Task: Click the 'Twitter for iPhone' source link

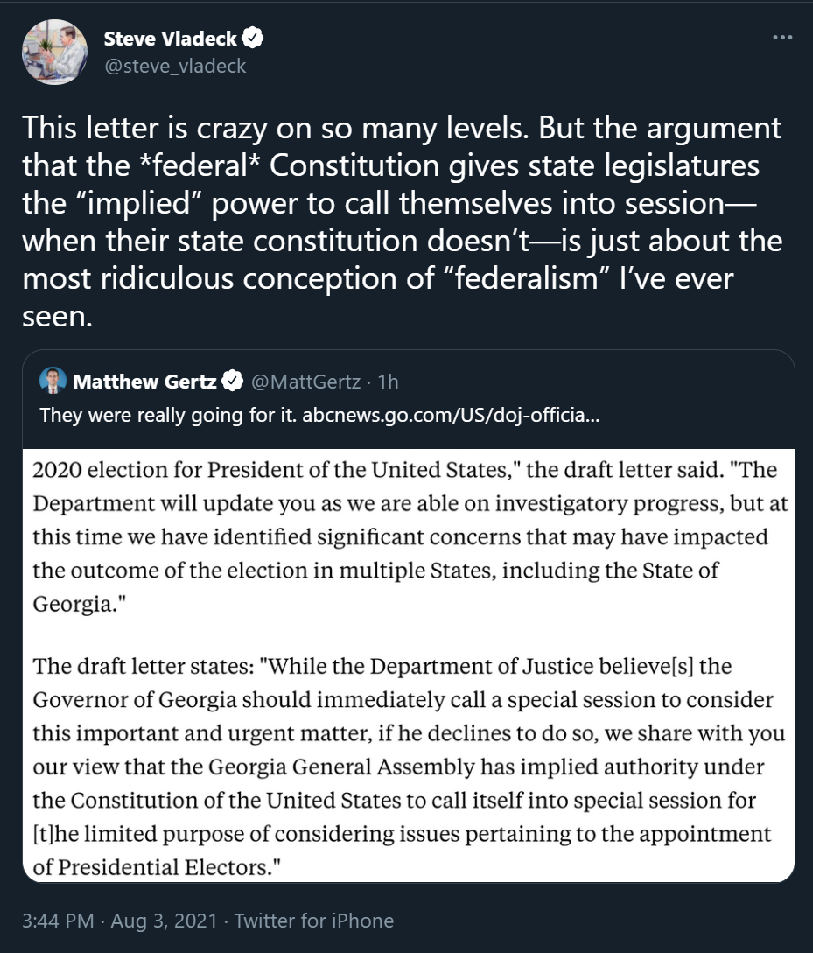Action: point(314,921)
